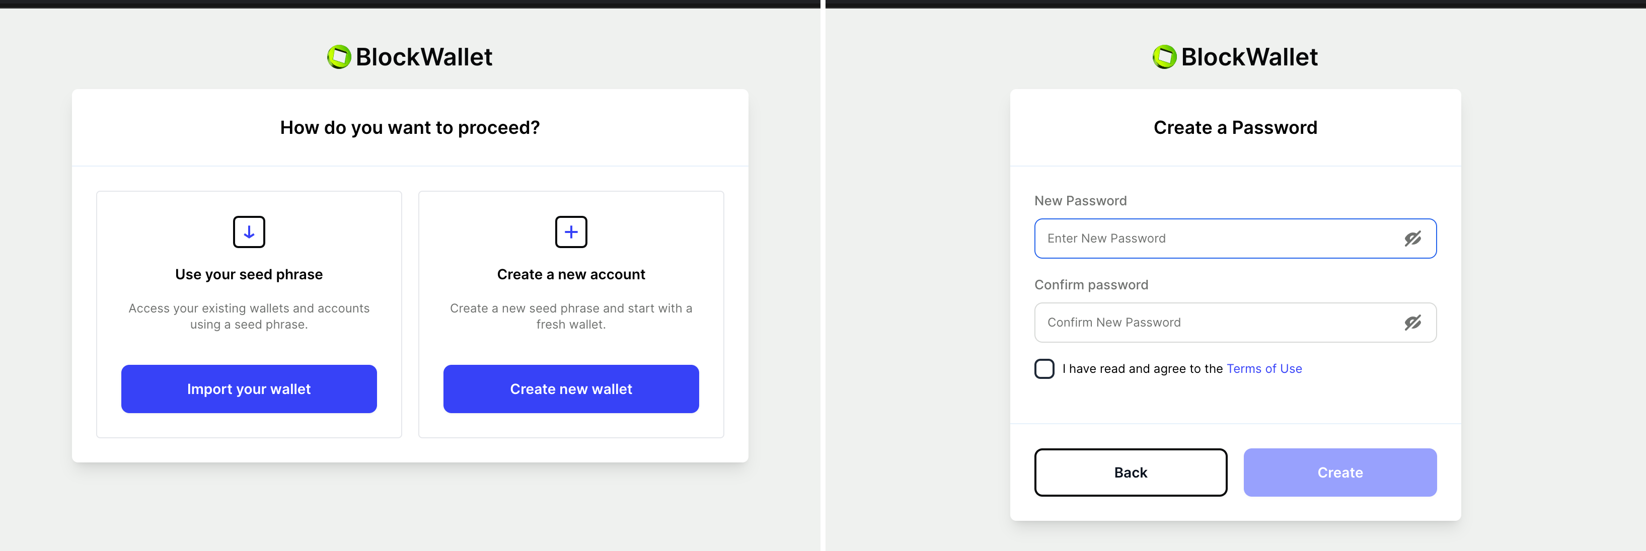Click the plus icon for new account

tap(571, 232)
